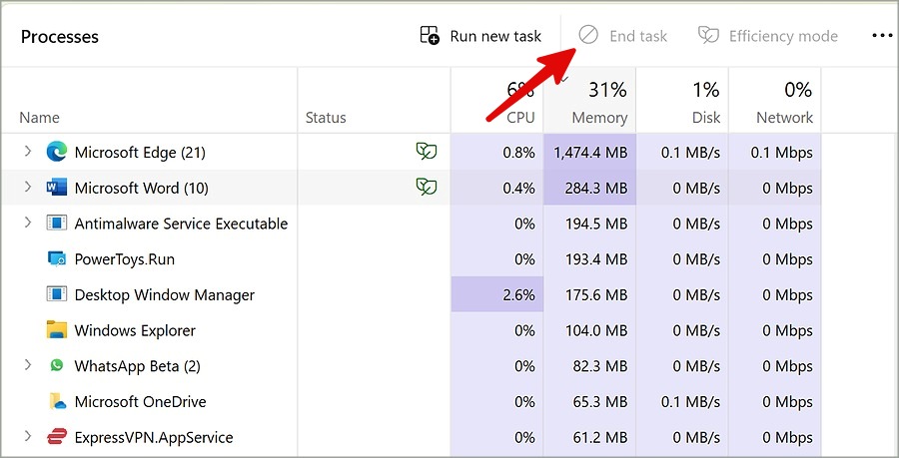The height and width of the screenshot is (458, 899).
Task: Open the more options ellipsis menu
Action: click(x=881, y=36)
